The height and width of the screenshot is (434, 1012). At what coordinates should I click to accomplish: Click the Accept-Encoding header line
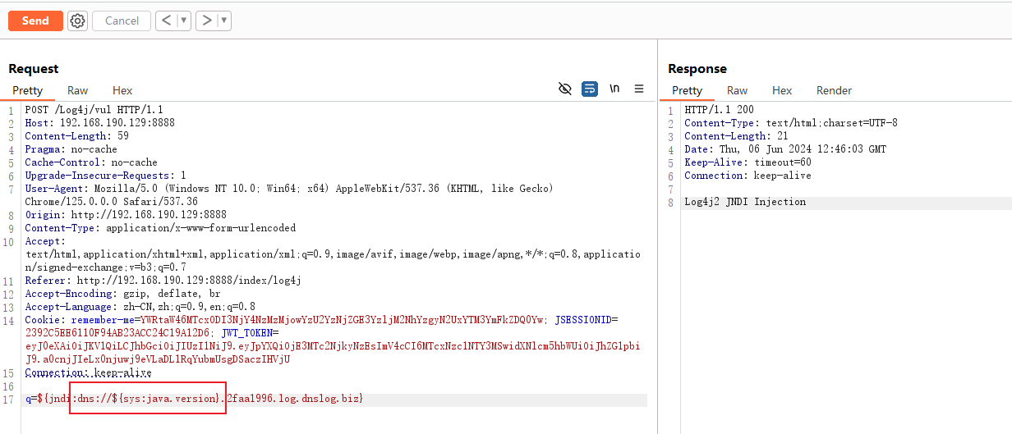tap(122, 294)
